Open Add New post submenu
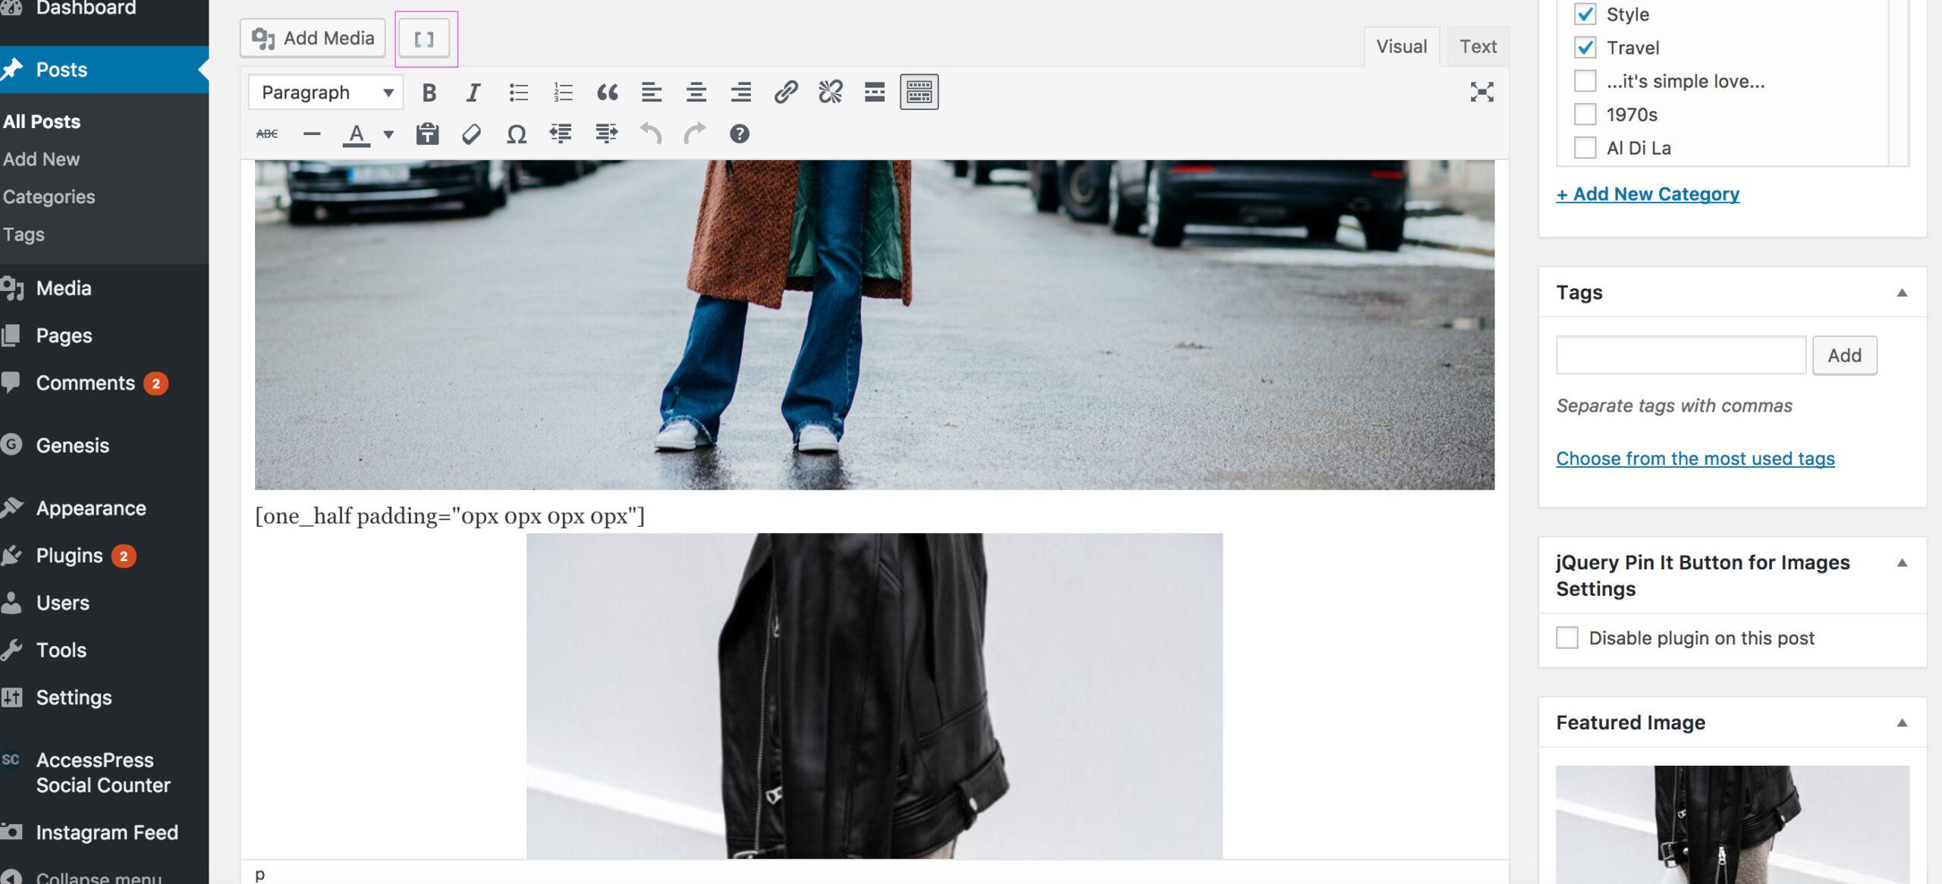The width and height of the screenshot is (1942, 884). pos(42,159)
